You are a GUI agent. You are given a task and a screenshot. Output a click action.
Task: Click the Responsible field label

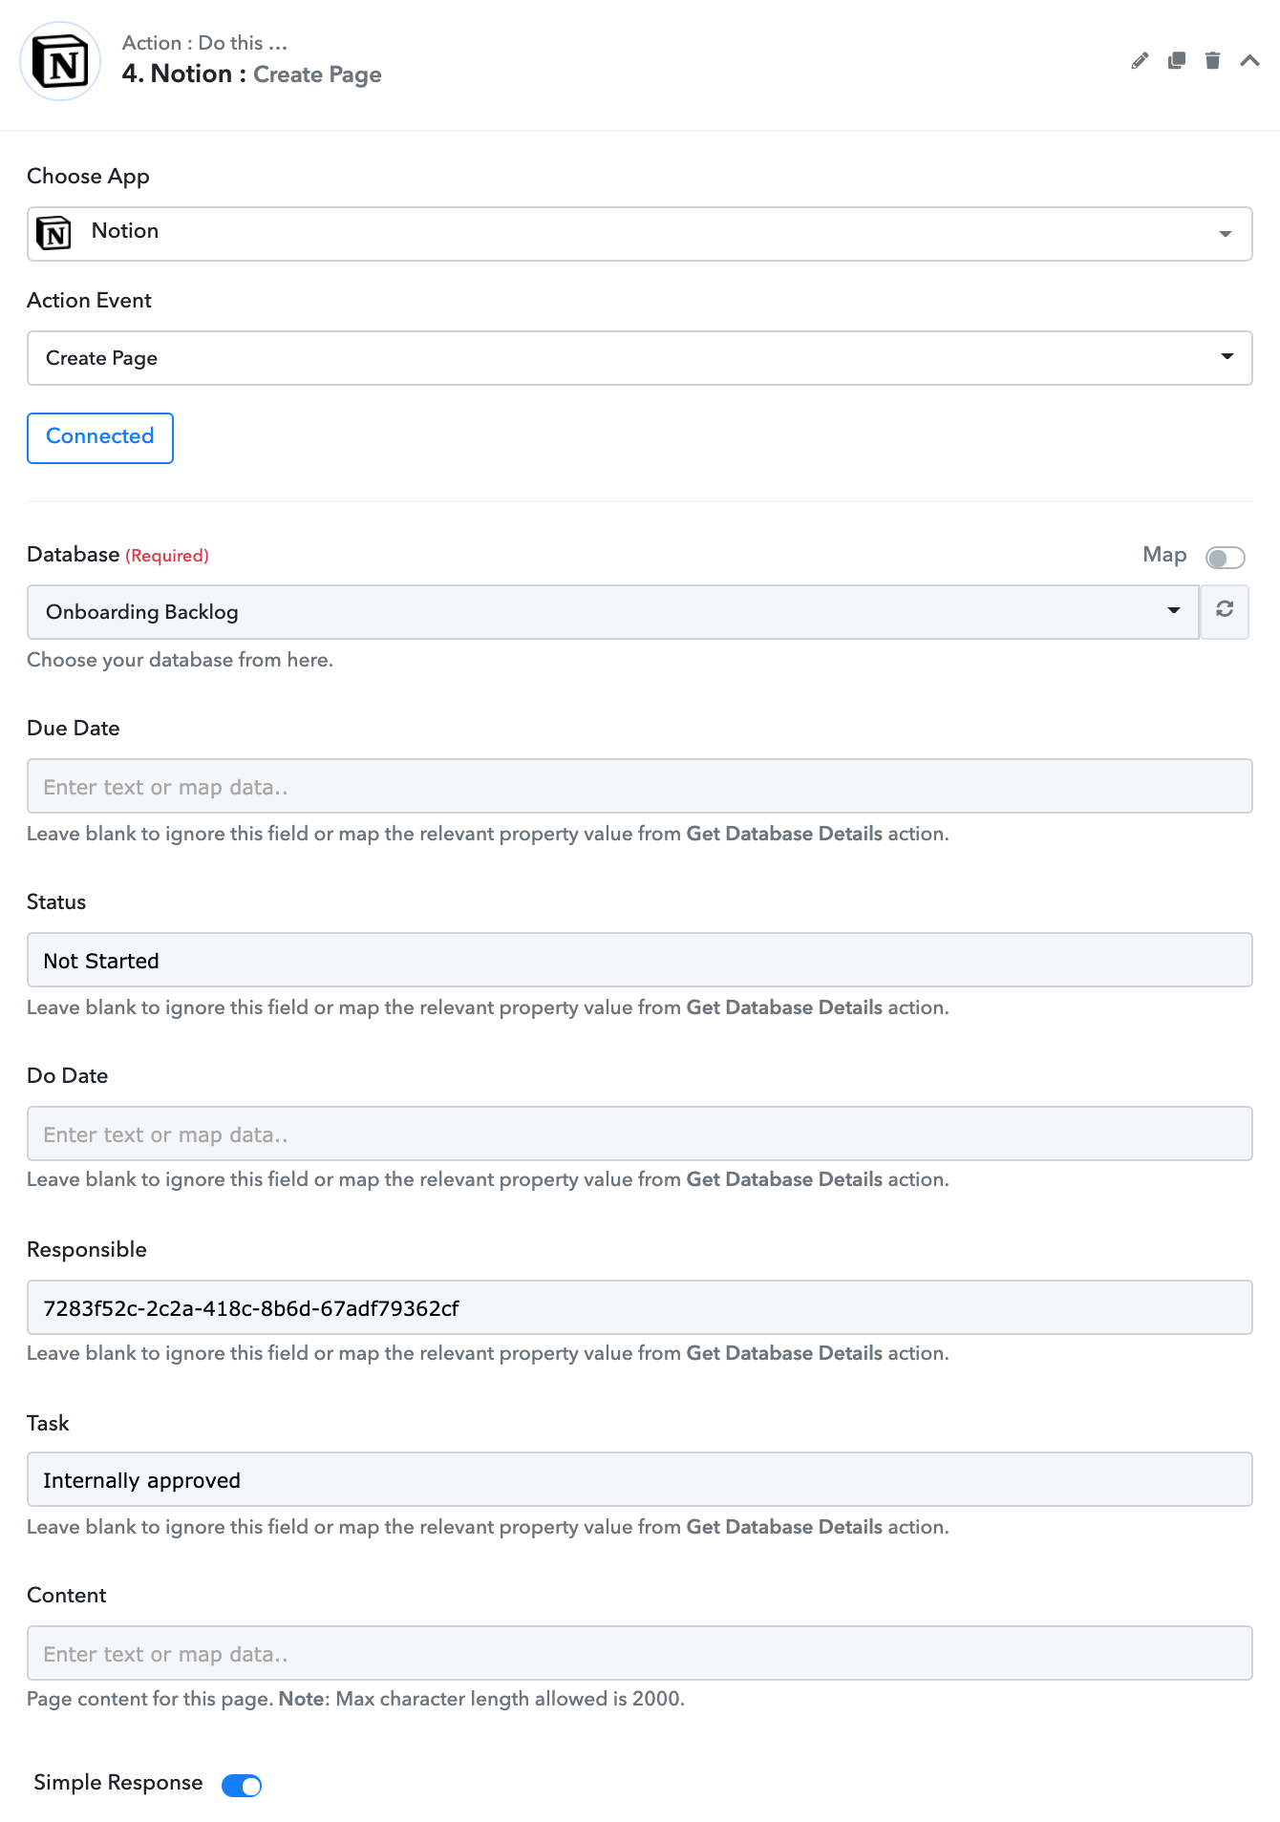[87, 1250]
